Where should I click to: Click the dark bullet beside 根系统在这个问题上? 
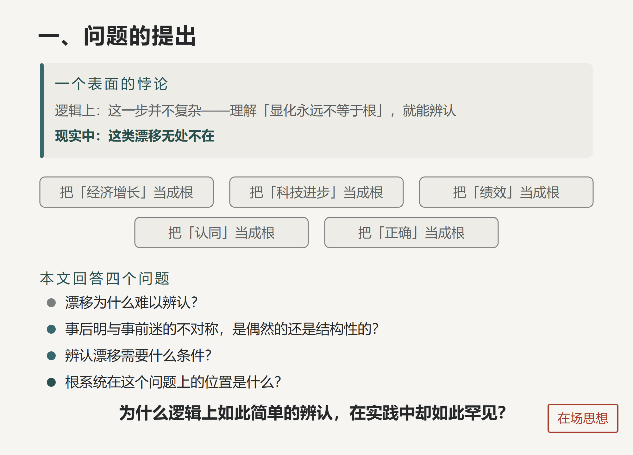[51, 382]
